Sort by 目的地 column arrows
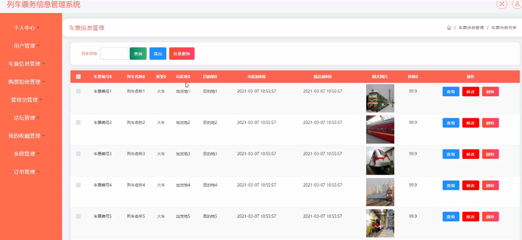This screenshot has height=240, width=522. click(x=216, y=77)
